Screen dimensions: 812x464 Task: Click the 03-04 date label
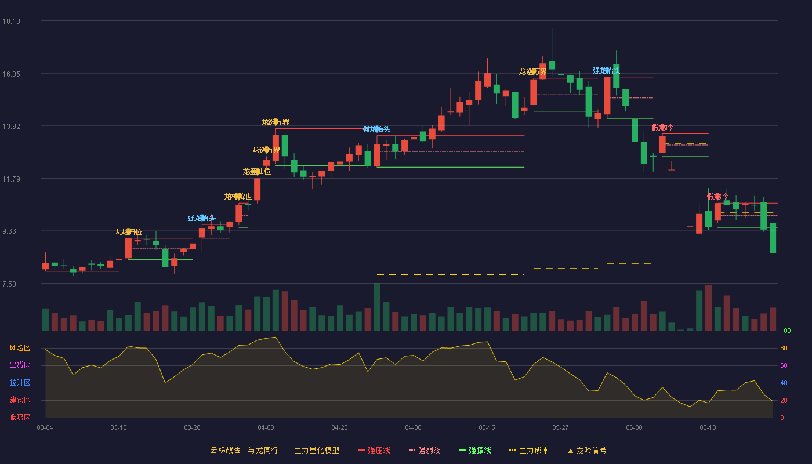click(x=45, y=427)
